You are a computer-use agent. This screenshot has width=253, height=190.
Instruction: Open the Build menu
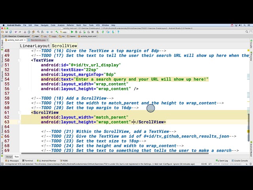(x=79, y=25)
